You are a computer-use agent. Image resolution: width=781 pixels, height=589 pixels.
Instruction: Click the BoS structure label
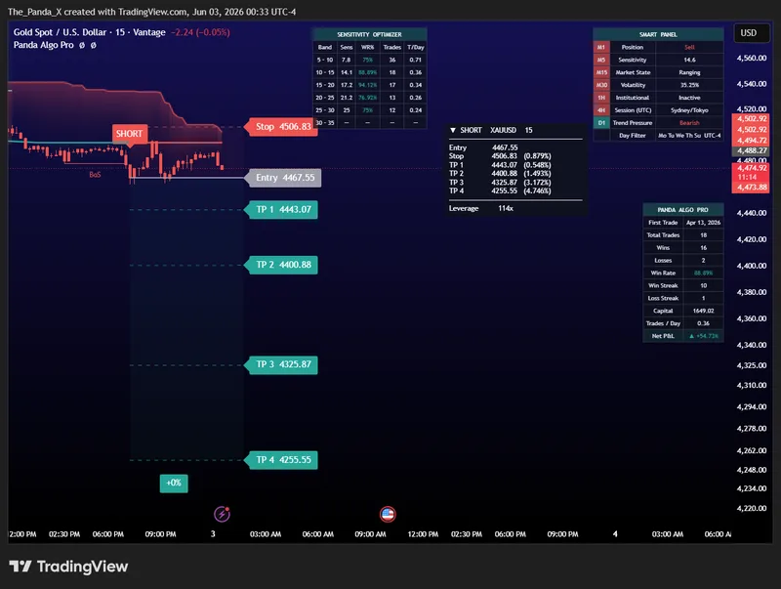click(95, 175)
